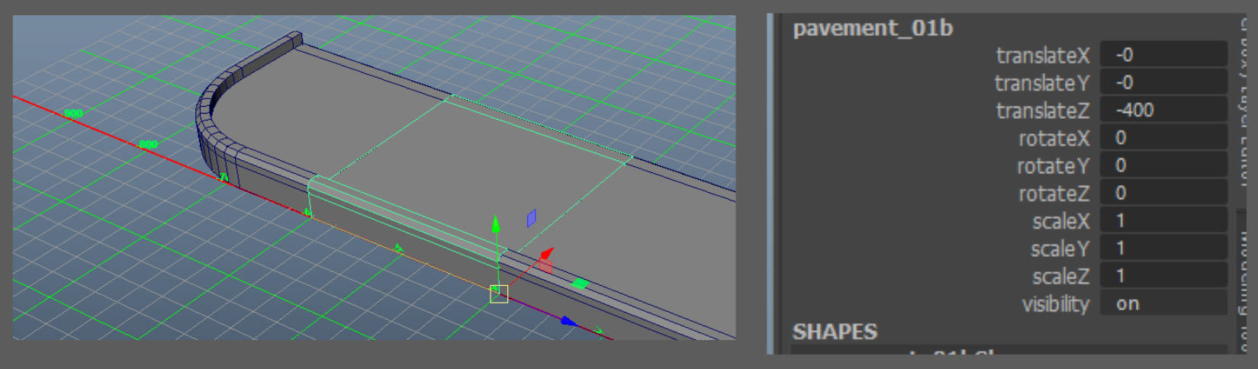Viewport: 1258px width, 369px height.
Task: Edit the scaleZ value field
Action: tap(1163, 275)
